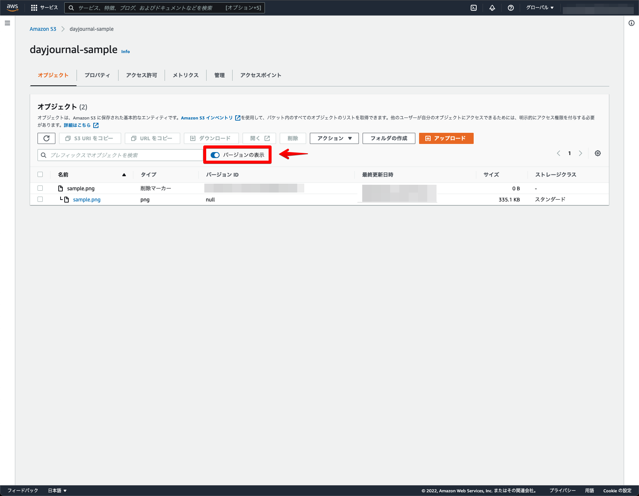Screen dimensions: 639x496
Task: Open the notifications bell
Action: [492, 8]
